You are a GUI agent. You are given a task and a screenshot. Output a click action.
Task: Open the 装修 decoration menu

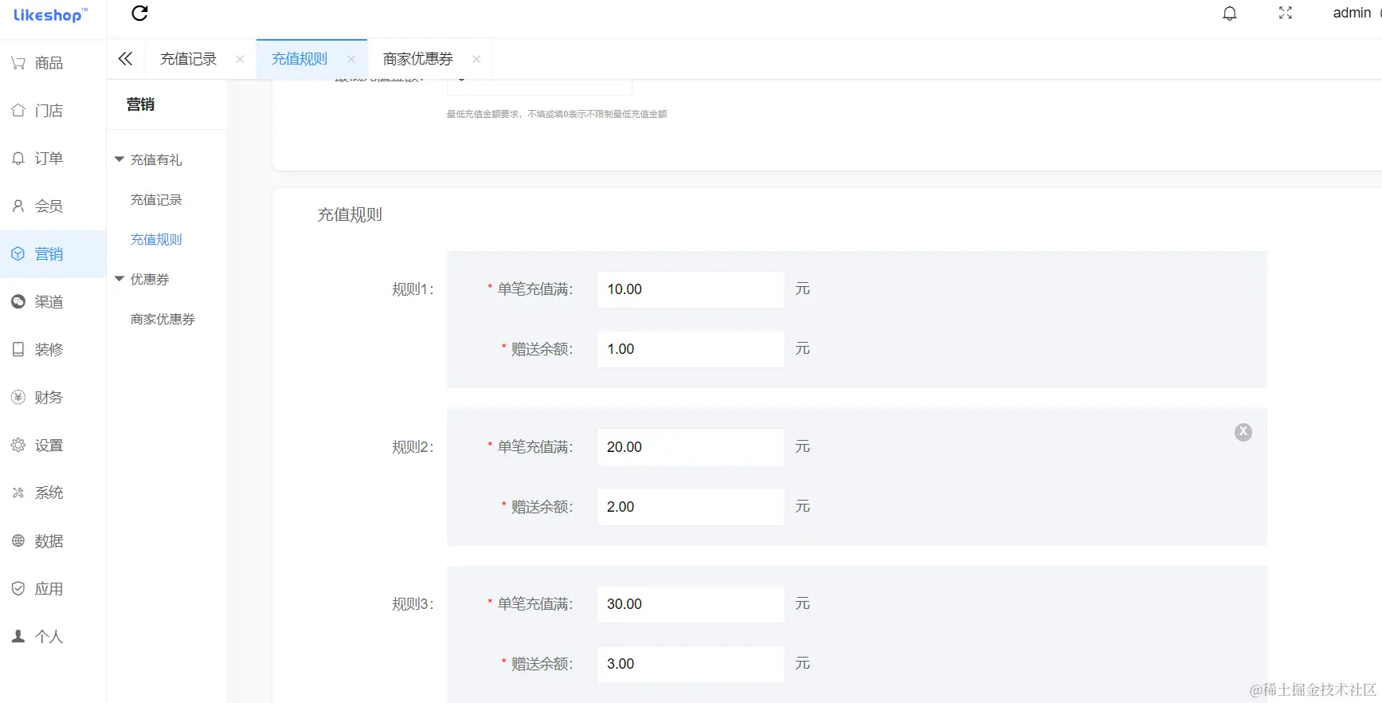(53, 350)
